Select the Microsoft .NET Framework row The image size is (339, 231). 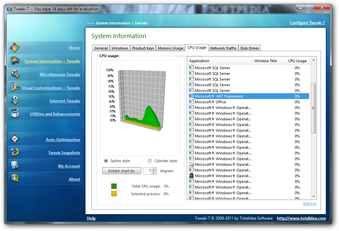pyautogui.click(x=249, y=96)
